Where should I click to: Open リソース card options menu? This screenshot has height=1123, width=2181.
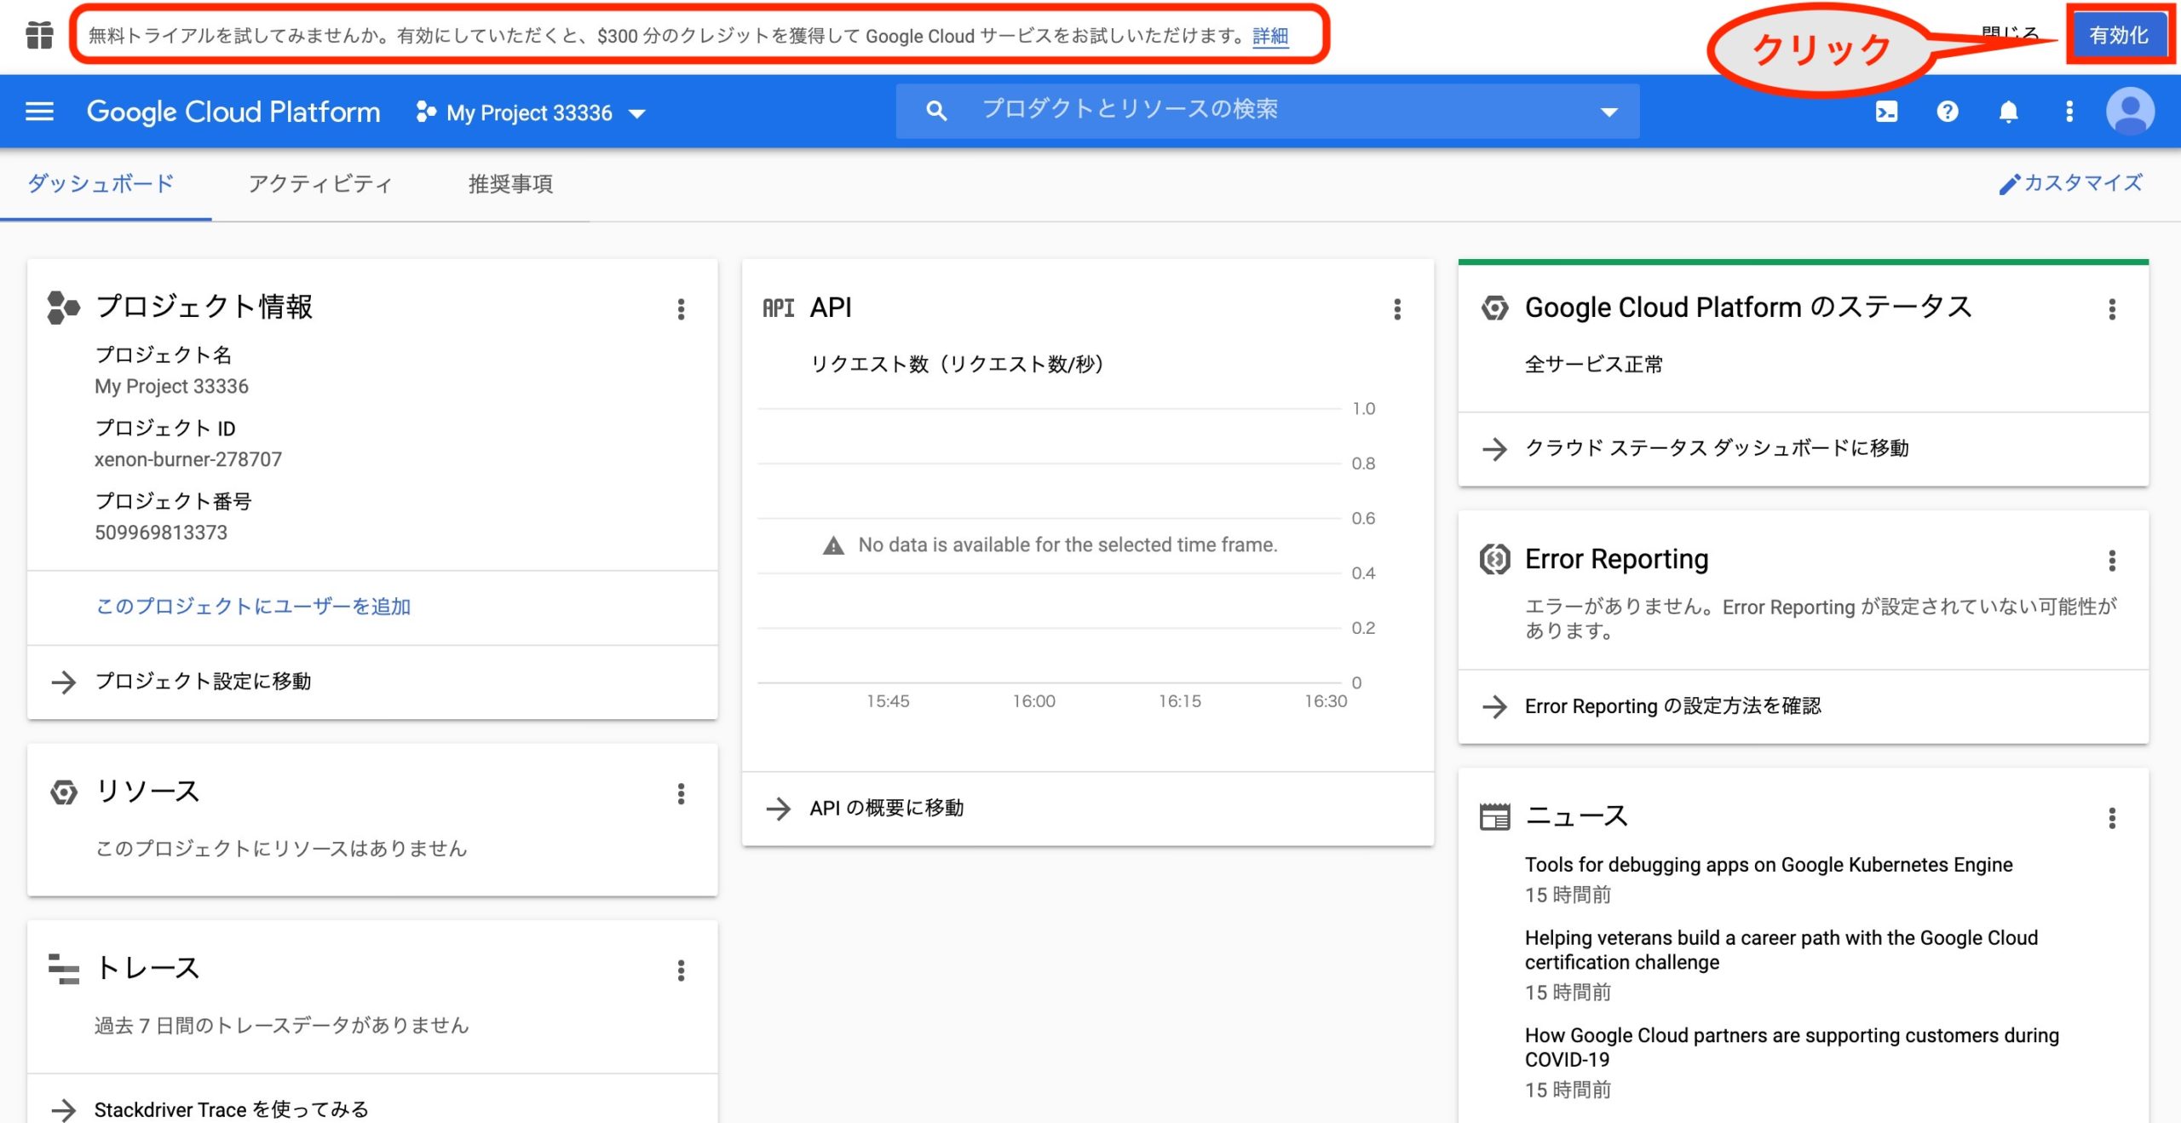pyautogui.click(x=681, y=794)
